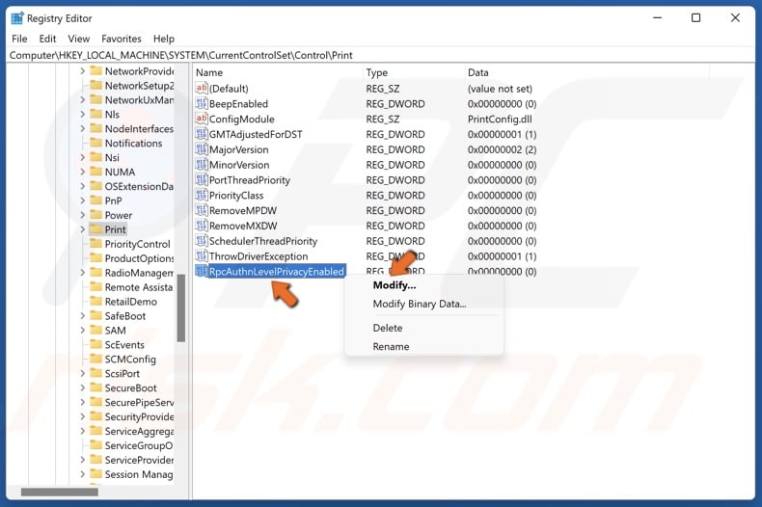762x507 pixels.
Task: Click the tree pane horizontal scrollbar thumb
Action: coord(59,492)
